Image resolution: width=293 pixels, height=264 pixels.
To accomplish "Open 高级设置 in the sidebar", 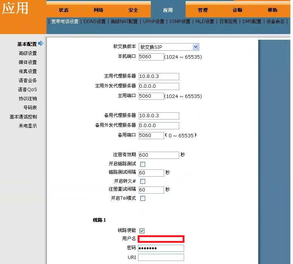I will point(28,53).
